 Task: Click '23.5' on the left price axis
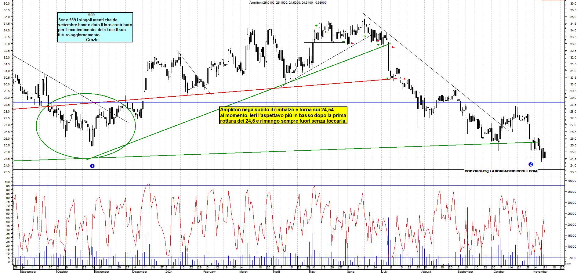click(x=7, y=172)
